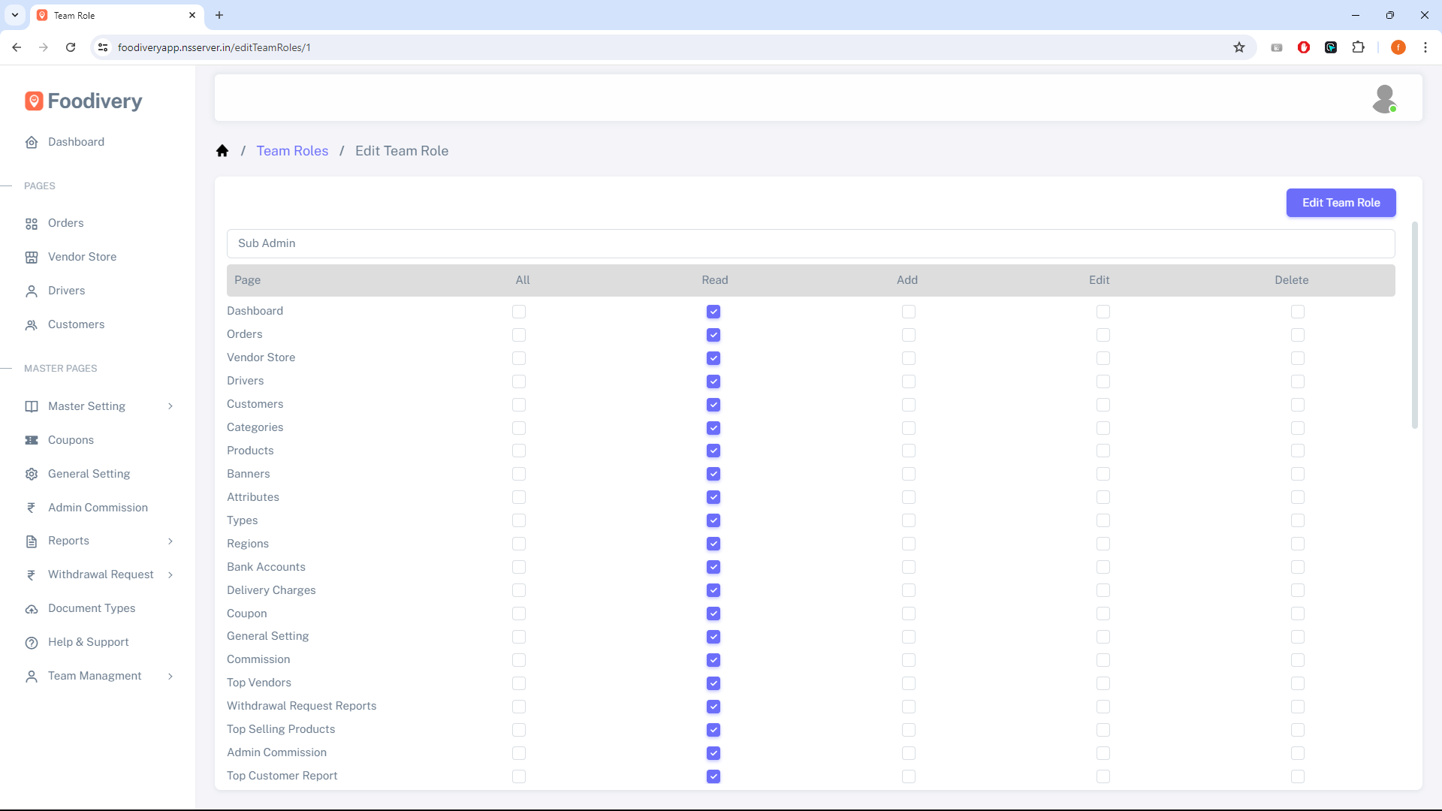The height and width of the screenshot is (811, 1442).
Task: Open the home breadcrumb icon
Action: point(222,150)
